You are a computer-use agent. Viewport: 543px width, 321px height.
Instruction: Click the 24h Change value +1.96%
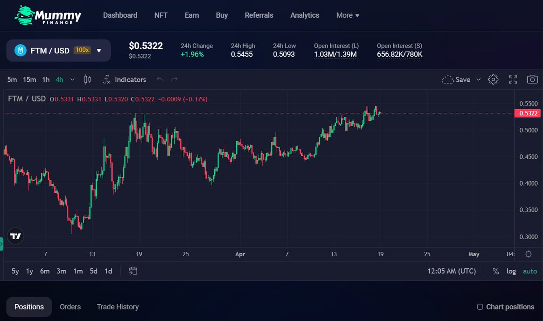click(192, 54)
